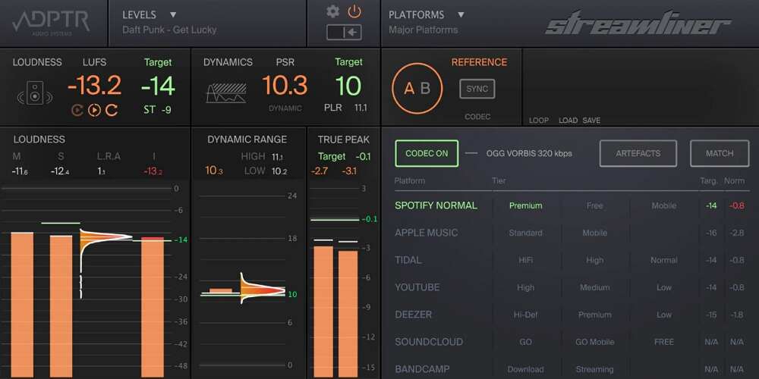759x379 pixels.
Task: Click the dim restart loudness icon under -13.2
Action: coord(77,110)
